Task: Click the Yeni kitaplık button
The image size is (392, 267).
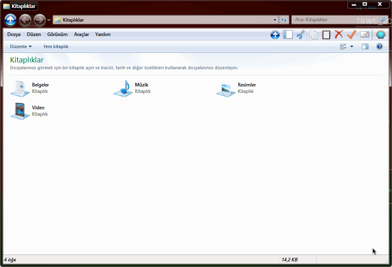Action: (x=56, y=46)
